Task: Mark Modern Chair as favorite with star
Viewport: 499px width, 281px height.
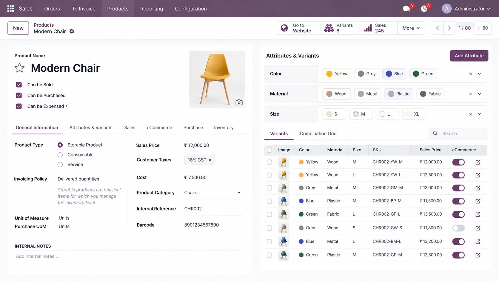Action: pos(19,68)
